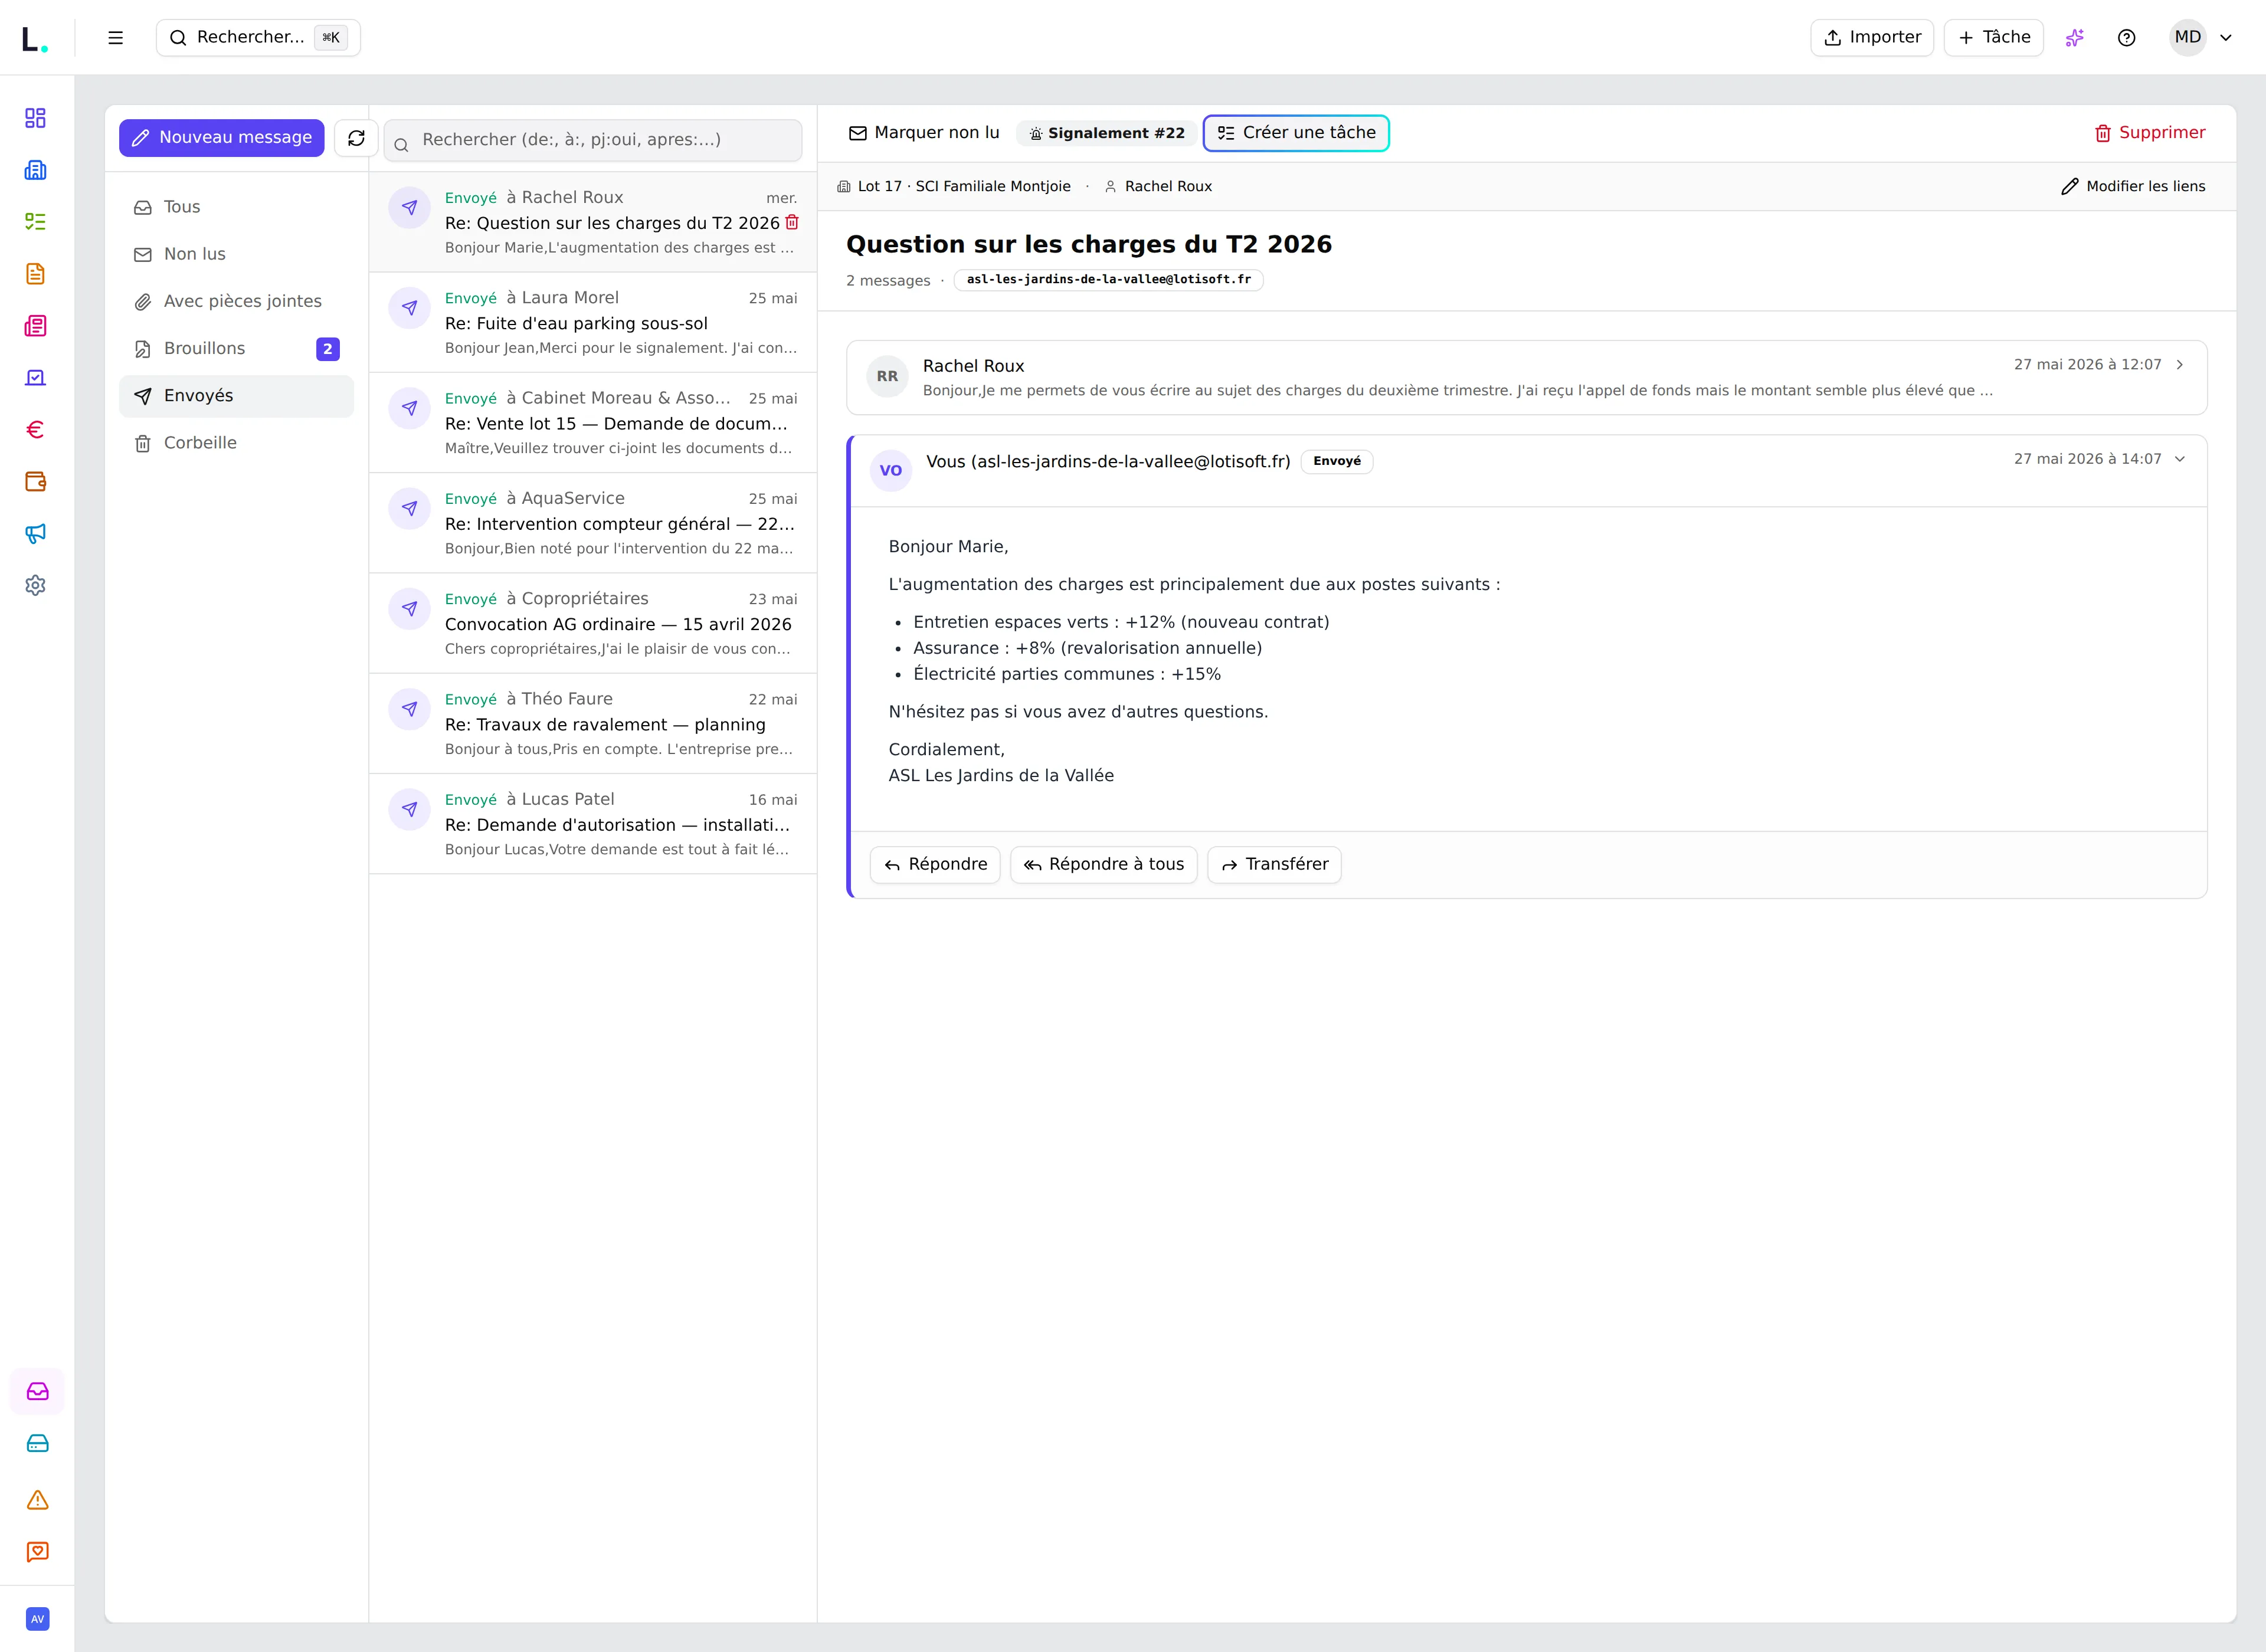Click the Envoyé status badge in thread
The height and width of the screenshot is (1652, 2266).
coord(1337,461)
